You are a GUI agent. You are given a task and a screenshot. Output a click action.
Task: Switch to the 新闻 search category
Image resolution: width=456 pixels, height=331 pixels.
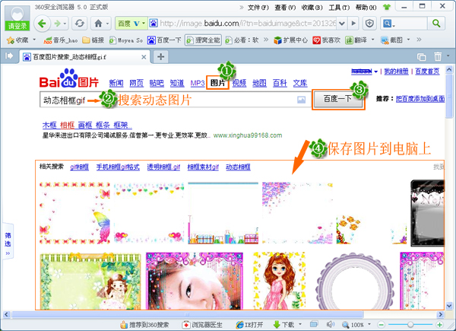(x=116, y=83)
